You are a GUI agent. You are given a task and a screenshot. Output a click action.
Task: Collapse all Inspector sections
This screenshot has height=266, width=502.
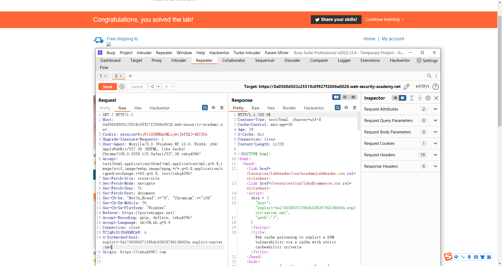(x=420, y=98)
